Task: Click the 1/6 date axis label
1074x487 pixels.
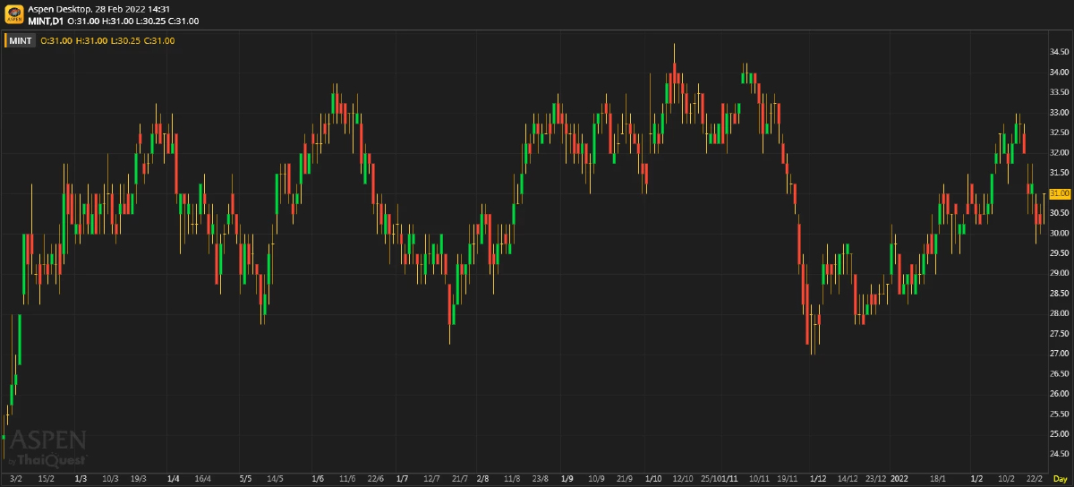Action: [318, 479]
